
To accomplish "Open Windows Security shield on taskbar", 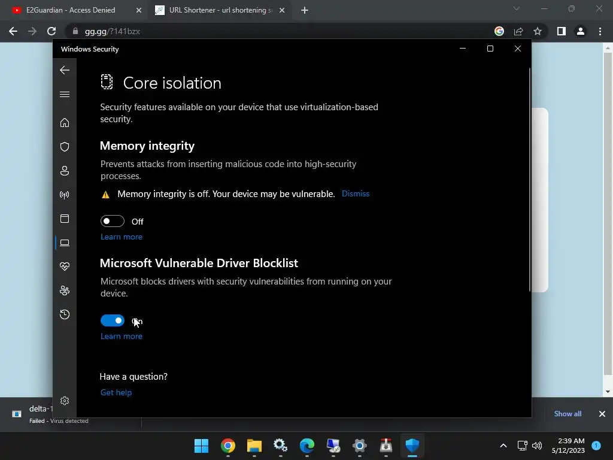I will [x=412, y=446].
